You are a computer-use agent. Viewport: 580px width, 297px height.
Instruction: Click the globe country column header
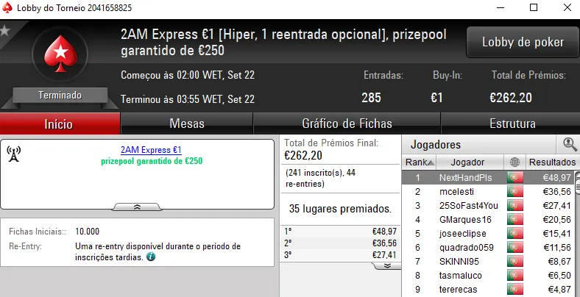(514, 162)
